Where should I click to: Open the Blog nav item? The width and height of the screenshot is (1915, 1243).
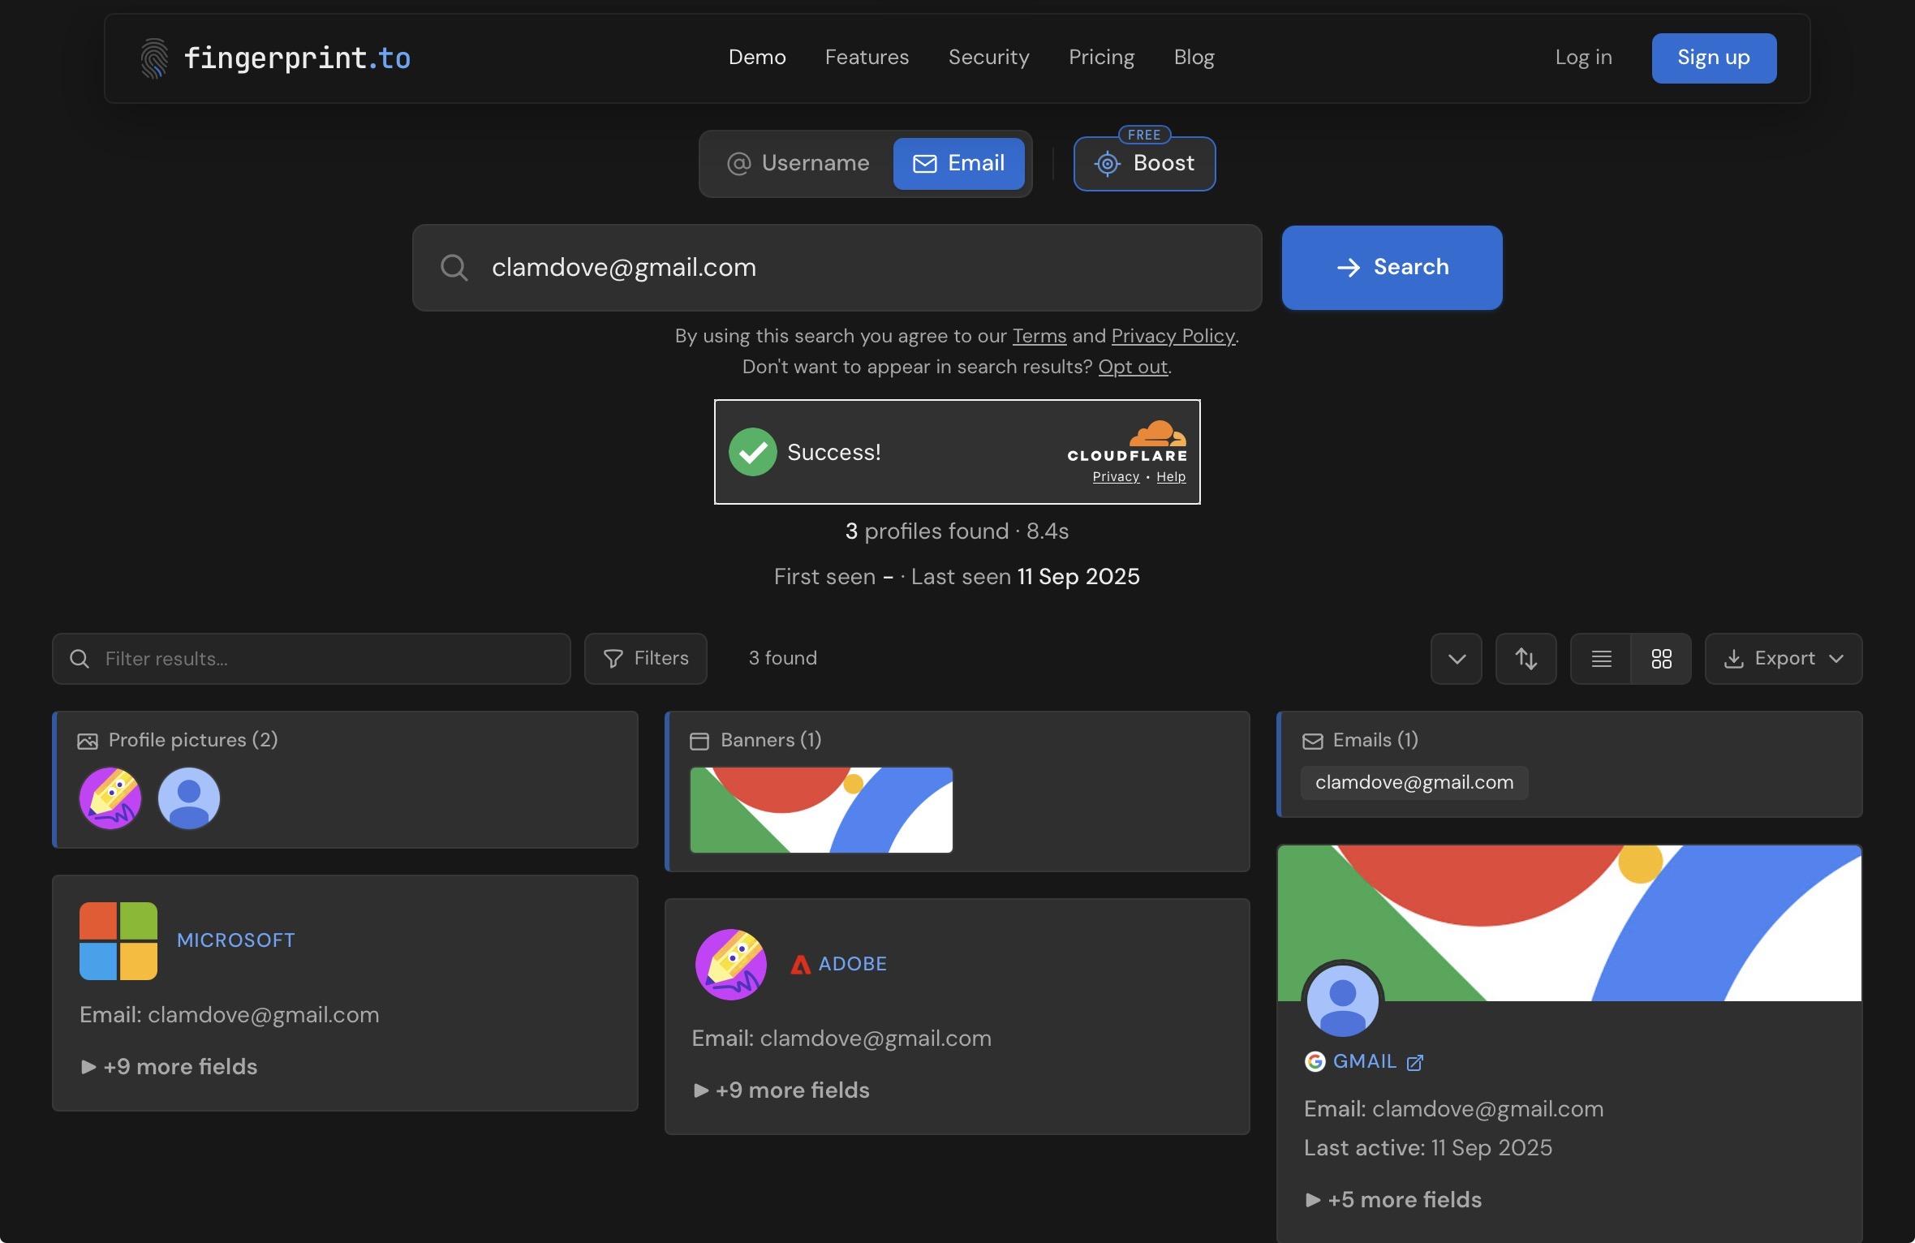[x=1194, y=58]
